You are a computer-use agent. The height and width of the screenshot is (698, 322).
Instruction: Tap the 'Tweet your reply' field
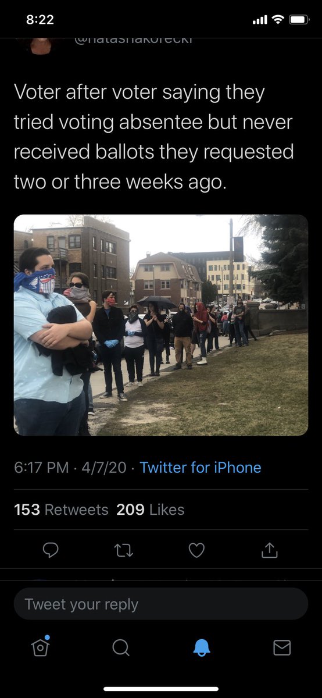pyautogui.click(x=161, y=604)
